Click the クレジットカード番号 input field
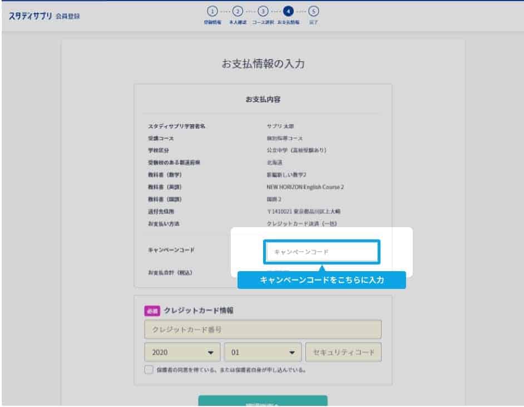 [x=263, y=330]
